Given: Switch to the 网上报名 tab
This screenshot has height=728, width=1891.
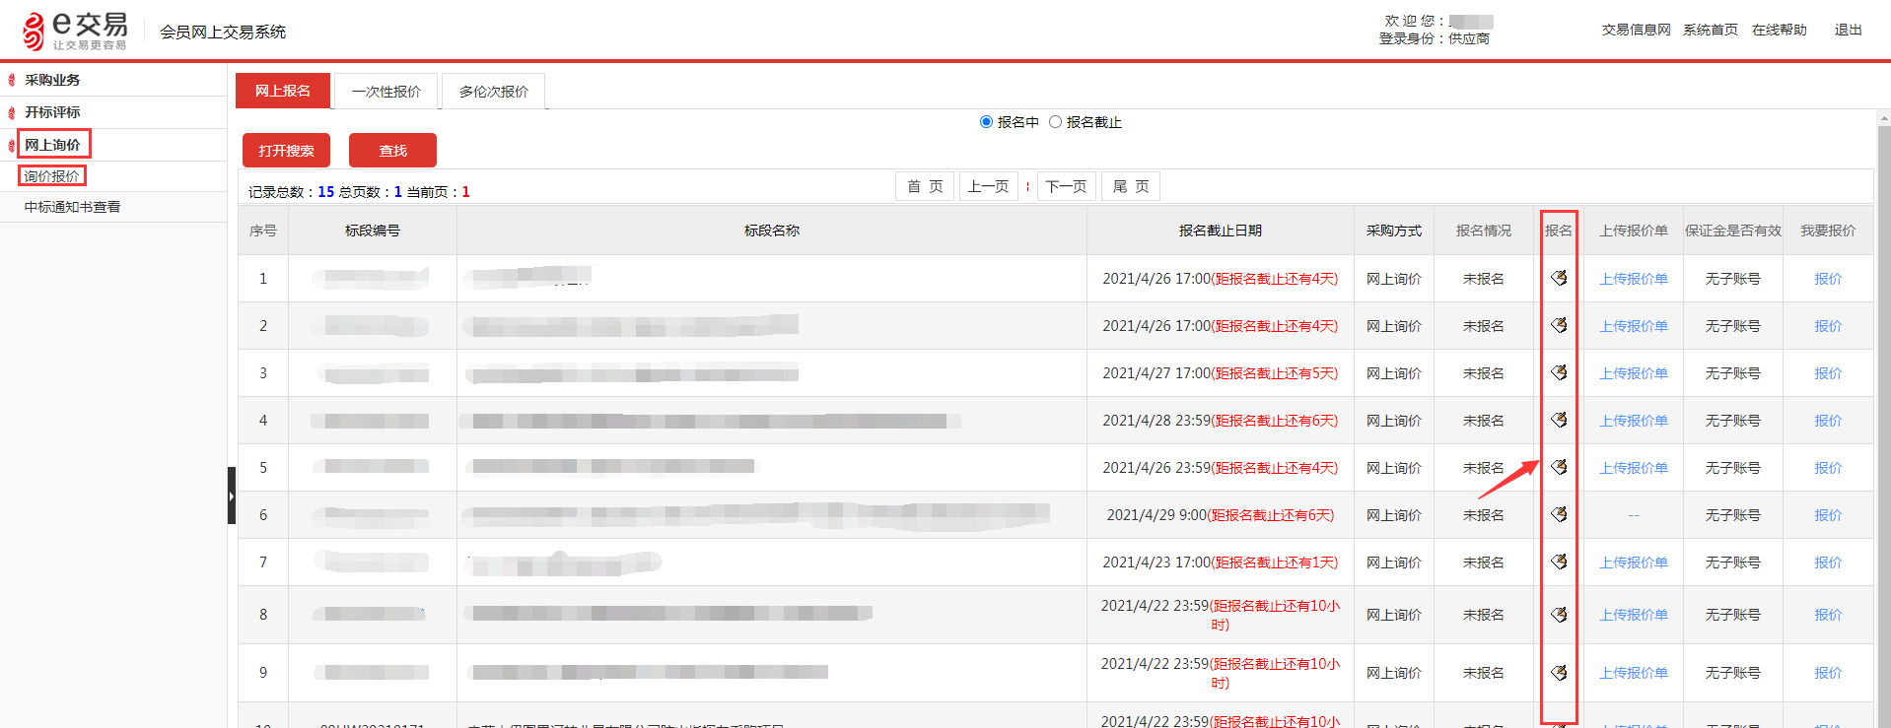Looking at the screenshot, I should click(282, 91).
